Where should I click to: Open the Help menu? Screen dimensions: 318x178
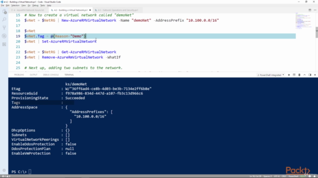[49, 5]
